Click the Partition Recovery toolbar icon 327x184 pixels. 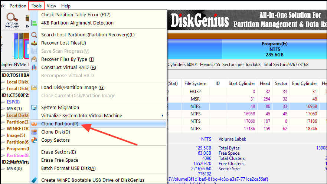(x=12, y=20)
